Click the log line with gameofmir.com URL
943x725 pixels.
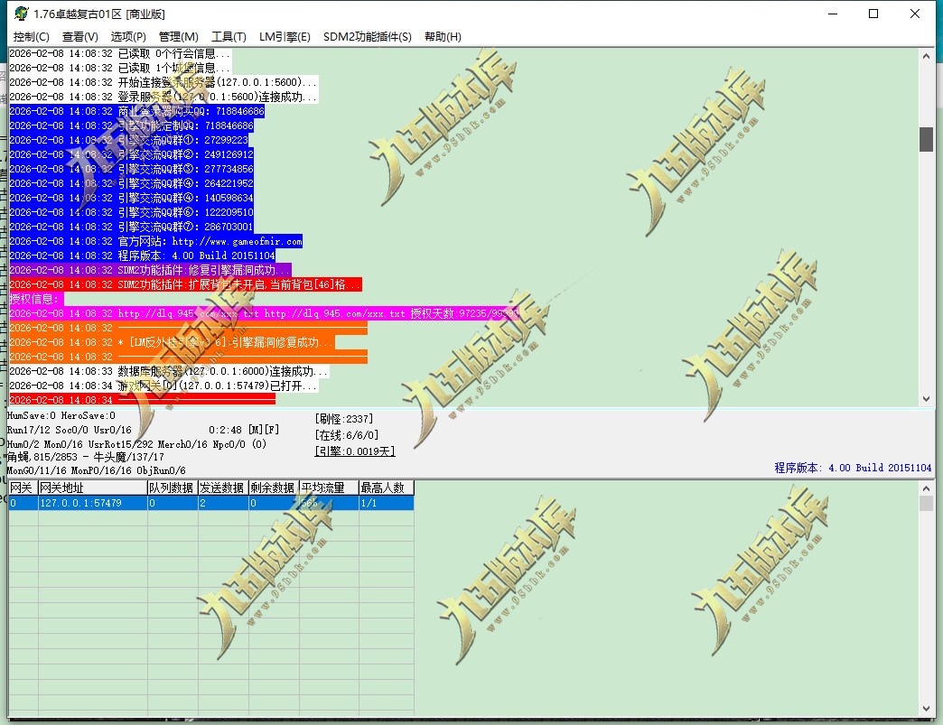tap(155, 241)
